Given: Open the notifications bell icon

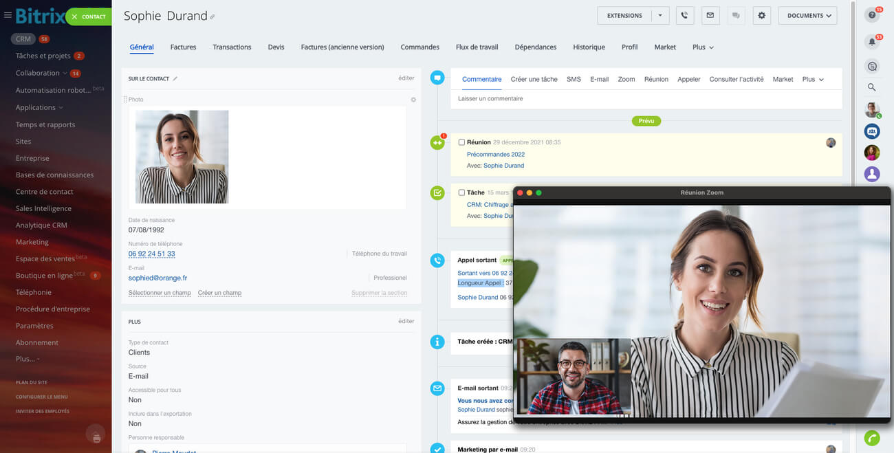Looking at the screenshot, I should click(872, 42).
